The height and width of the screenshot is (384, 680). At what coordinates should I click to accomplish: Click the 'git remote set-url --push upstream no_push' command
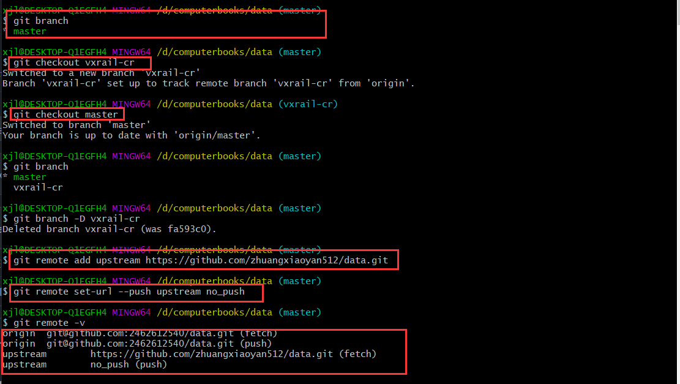pos(129,292)
